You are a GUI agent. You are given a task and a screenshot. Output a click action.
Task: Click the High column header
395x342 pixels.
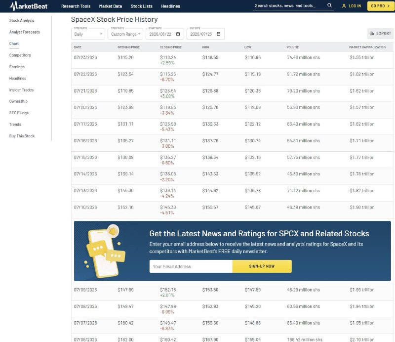tap(205, 47)
